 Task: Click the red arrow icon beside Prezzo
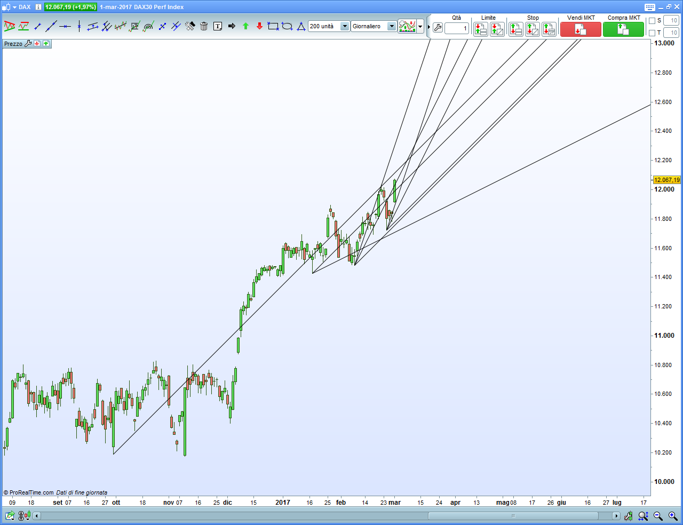click(x=37, y=44)
